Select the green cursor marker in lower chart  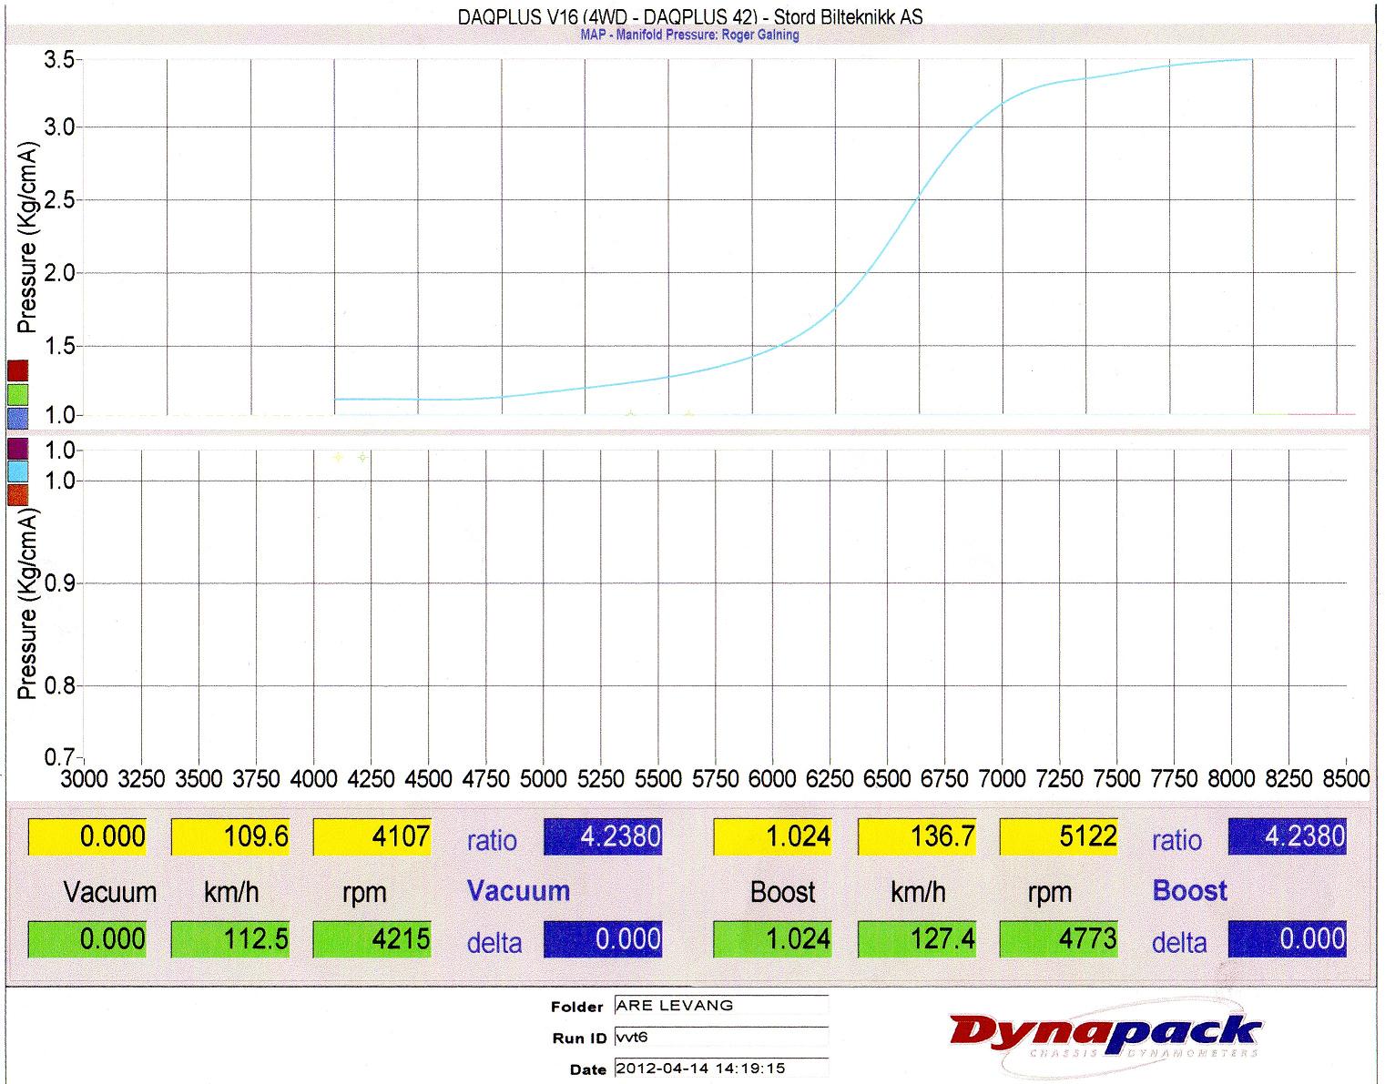pyautogui.click(x=362, y=457)
